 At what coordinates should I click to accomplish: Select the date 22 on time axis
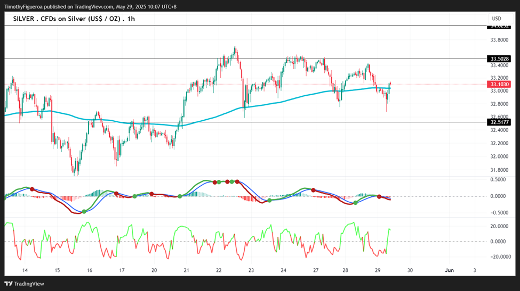coord(219,270)
